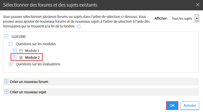Expand the Module 2 node
Viewport: 203px width, 112px height.
(15, 57)
